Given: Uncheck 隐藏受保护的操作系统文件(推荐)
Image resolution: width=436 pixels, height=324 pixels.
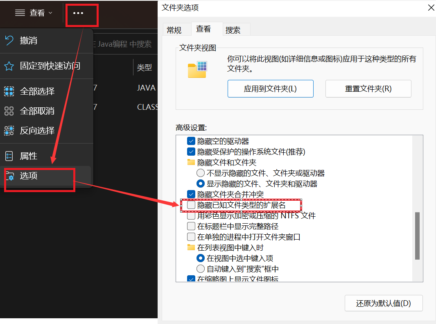Looking at the screenshot, I should point(191,152).
